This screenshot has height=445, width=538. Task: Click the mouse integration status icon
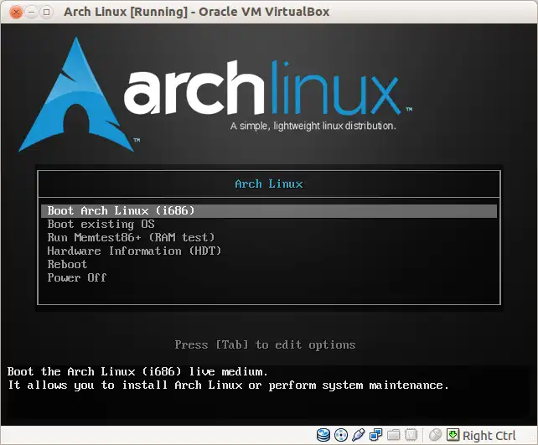coord(435,435)
